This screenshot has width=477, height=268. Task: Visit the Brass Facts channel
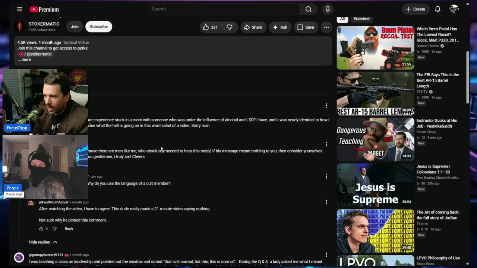click(425, 264)
